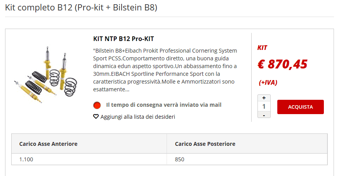
Task: Open the Bilstein suspension kit product image
Action: click(x=47, y=74)
